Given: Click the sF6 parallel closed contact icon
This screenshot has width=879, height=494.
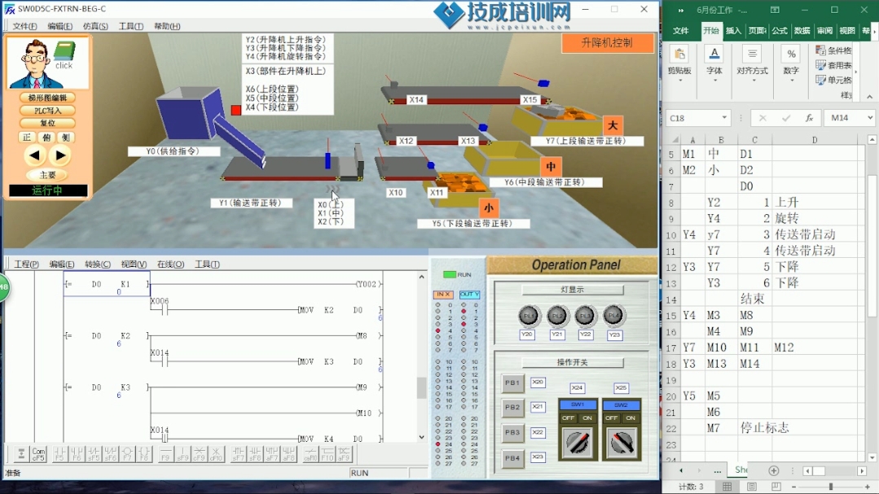Looking at the screenshot, I should [x=111, y=454].
